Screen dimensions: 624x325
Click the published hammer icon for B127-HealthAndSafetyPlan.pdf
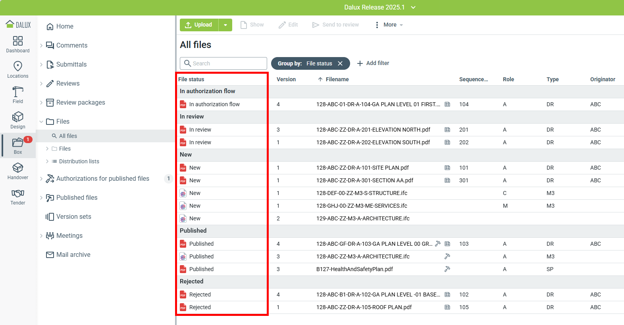(x=447, y=269)
